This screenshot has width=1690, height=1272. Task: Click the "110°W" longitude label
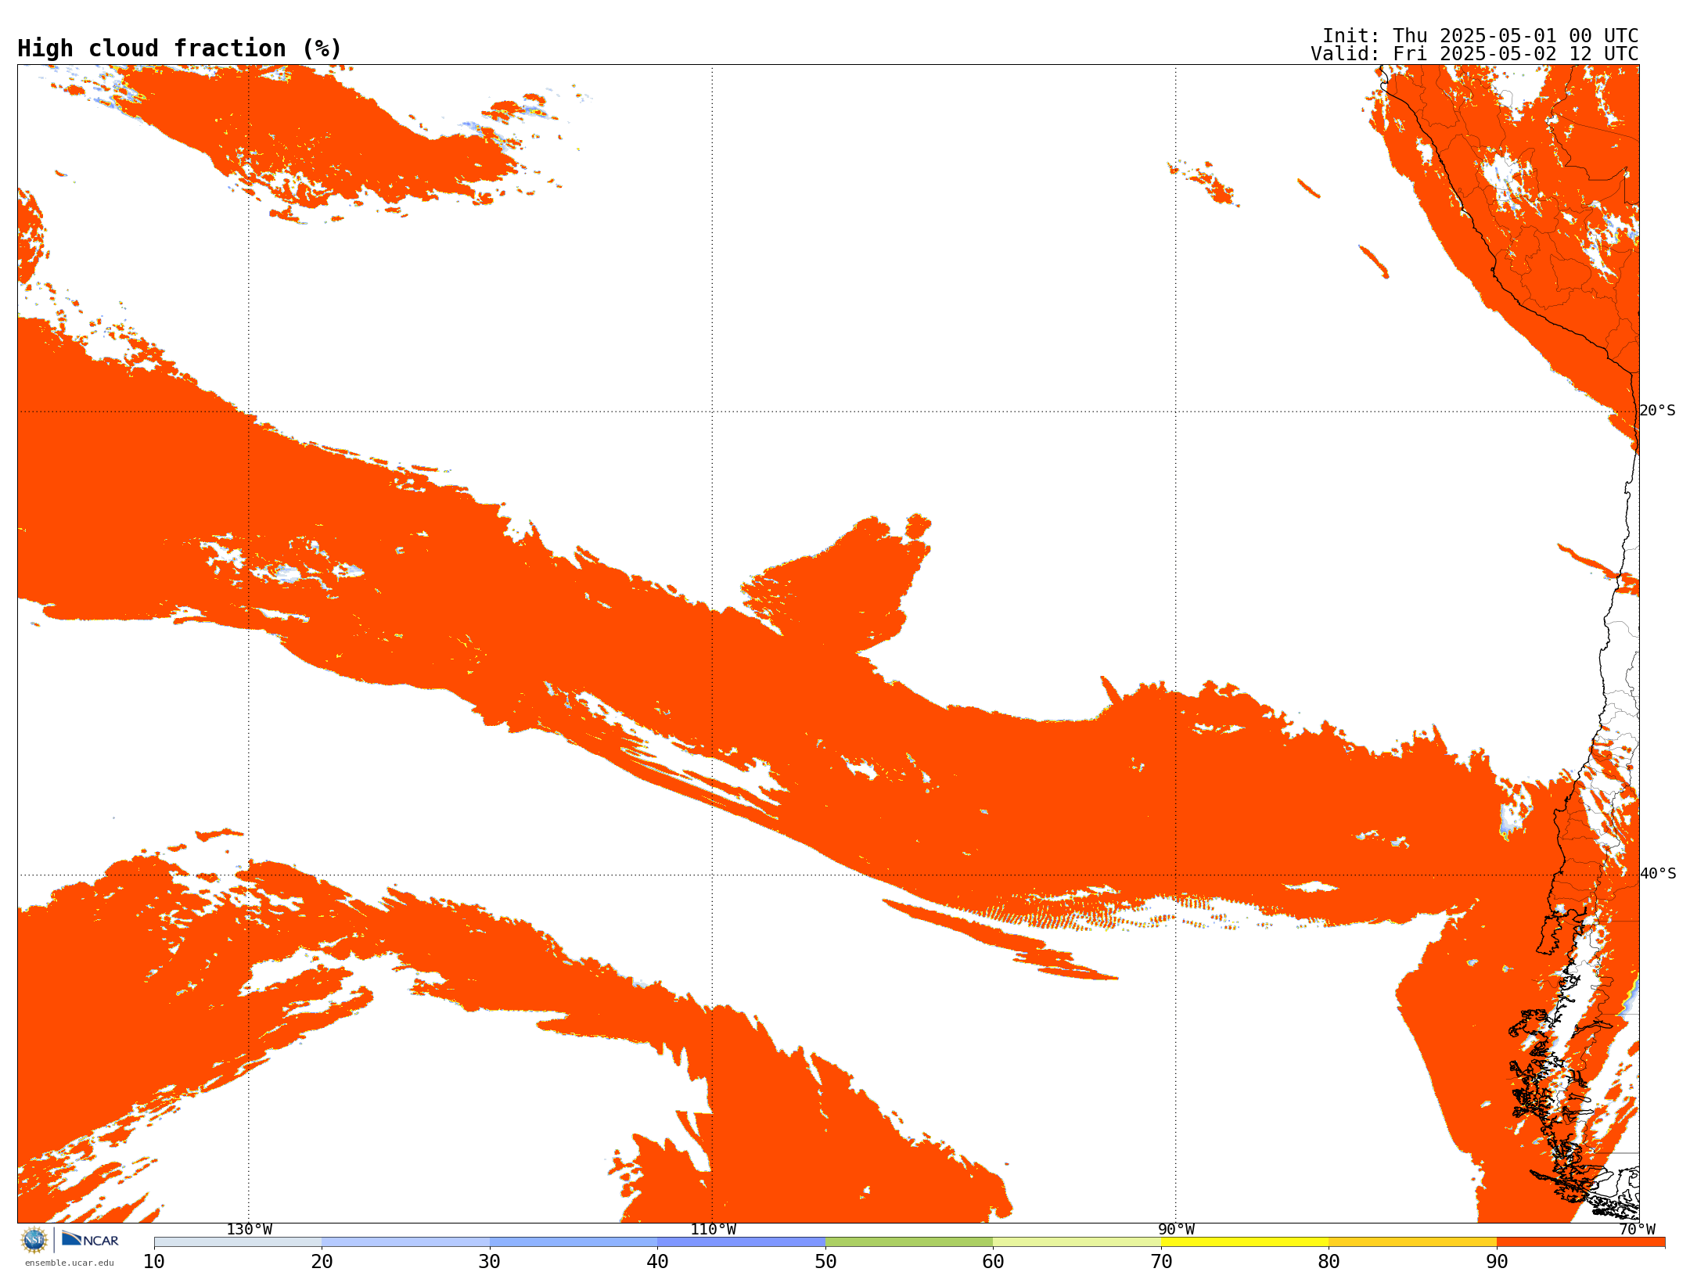coord(713,1230)
